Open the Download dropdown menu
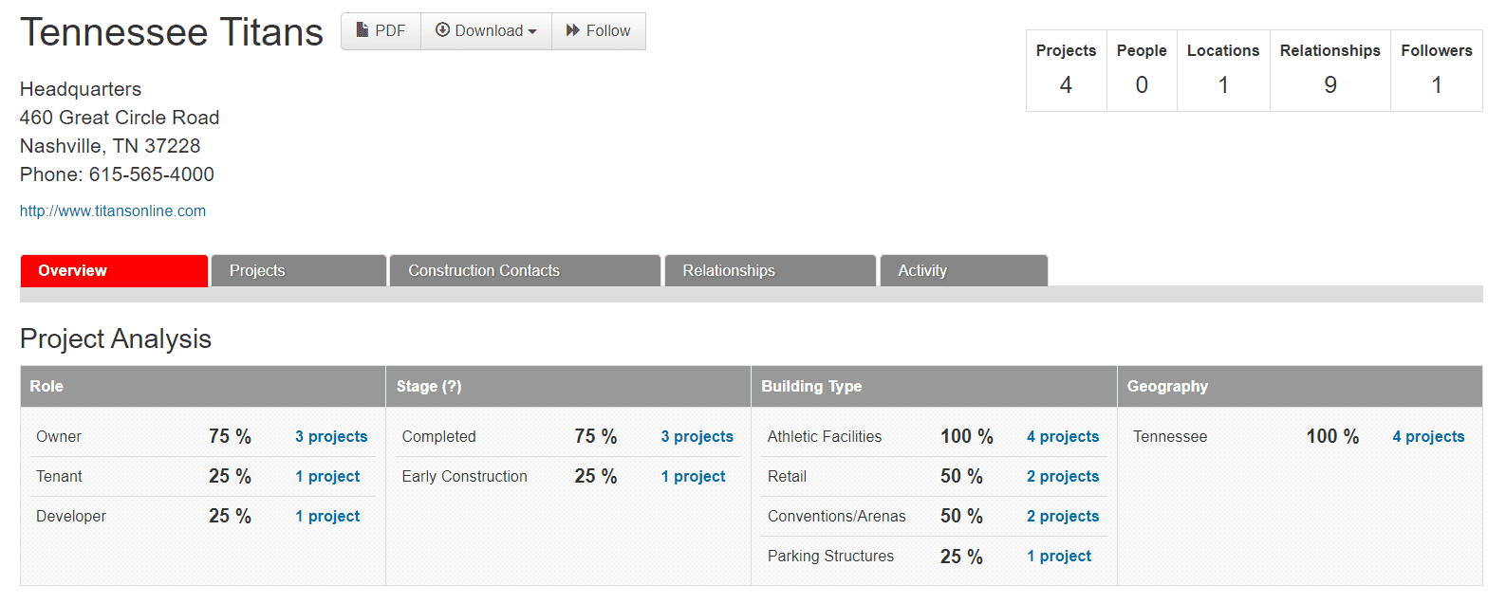This screenshot has height=603, width=1506. [486, 31]
